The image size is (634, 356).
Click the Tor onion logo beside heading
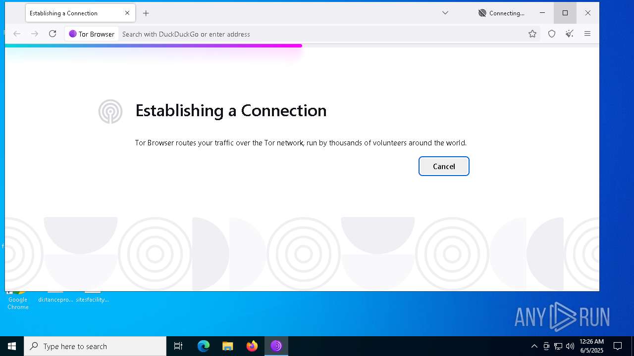click(110, 111)
